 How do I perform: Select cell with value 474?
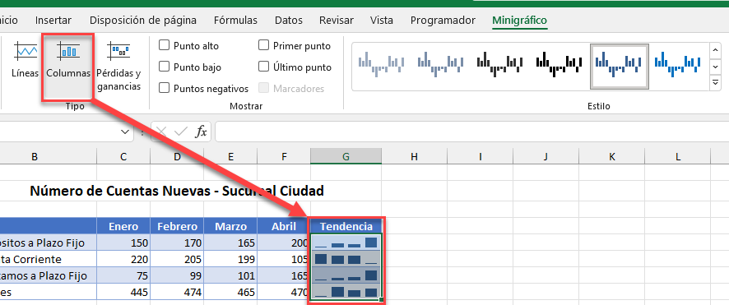pyautogui.click(x=177, y=293)
